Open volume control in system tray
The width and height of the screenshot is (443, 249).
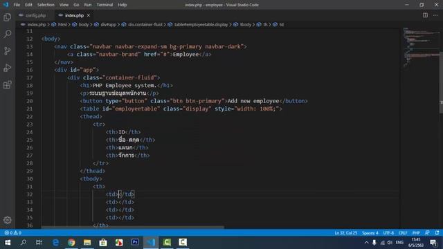coord(390,243)
